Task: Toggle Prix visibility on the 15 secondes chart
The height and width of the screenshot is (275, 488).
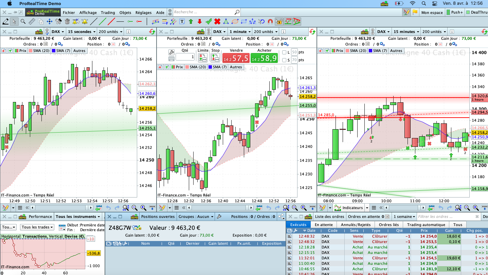Action: point(20,51)
